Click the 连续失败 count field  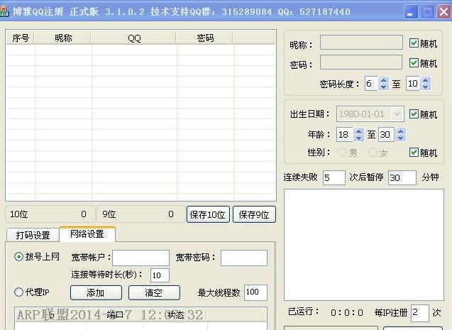pyautogui.click(x=334, y=177)
